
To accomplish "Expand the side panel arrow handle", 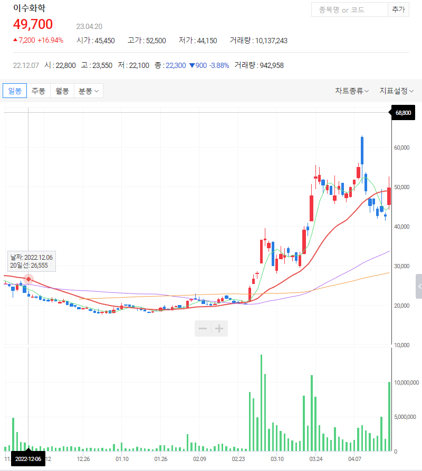I will pyautogui.click(x=419, y=286).
